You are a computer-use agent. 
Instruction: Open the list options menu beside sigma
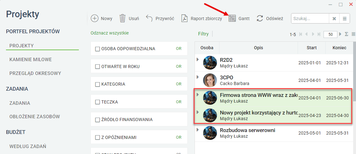click(x=353, y=34)
